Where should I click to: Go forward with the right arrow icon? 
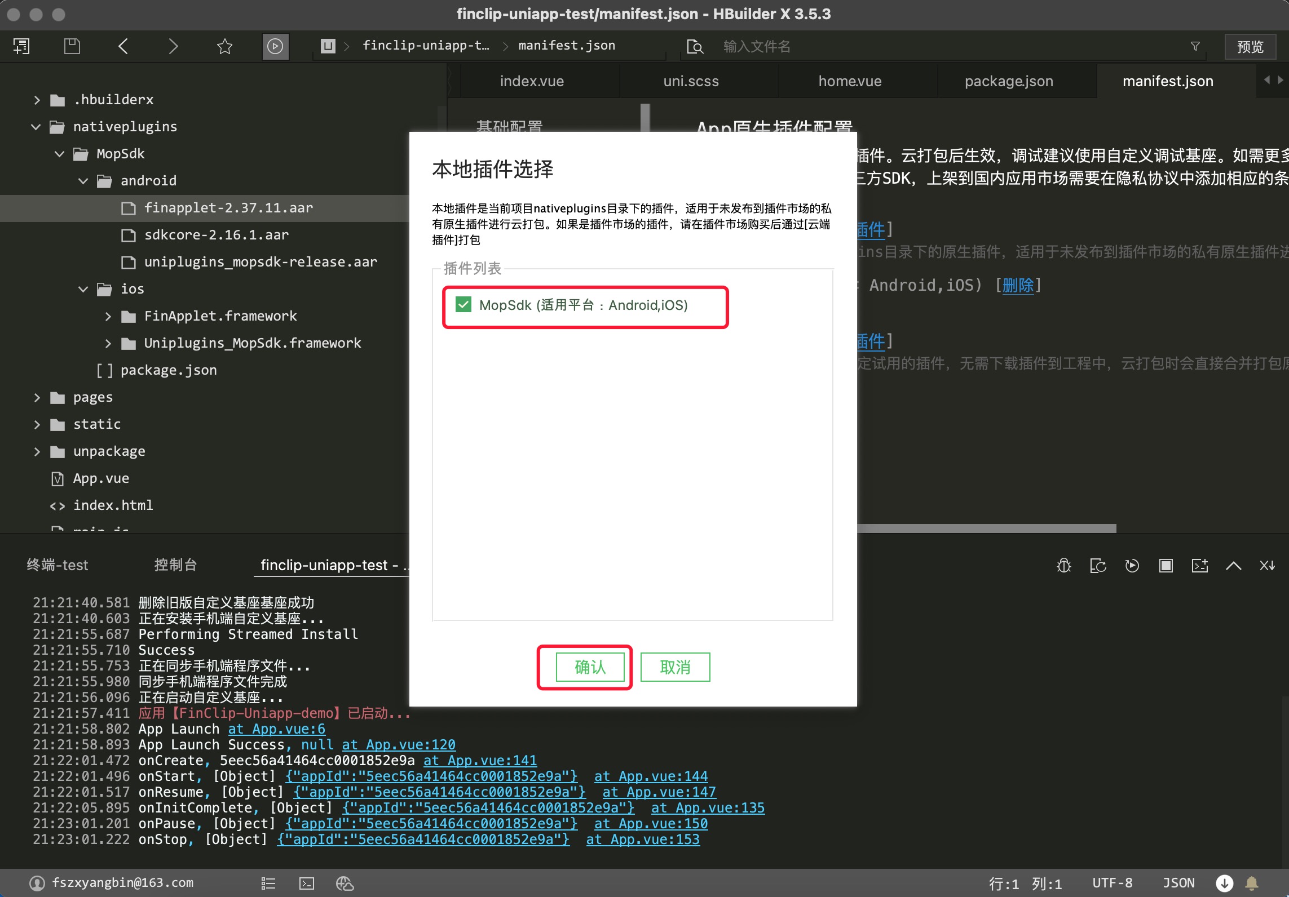tap(174, 46)
